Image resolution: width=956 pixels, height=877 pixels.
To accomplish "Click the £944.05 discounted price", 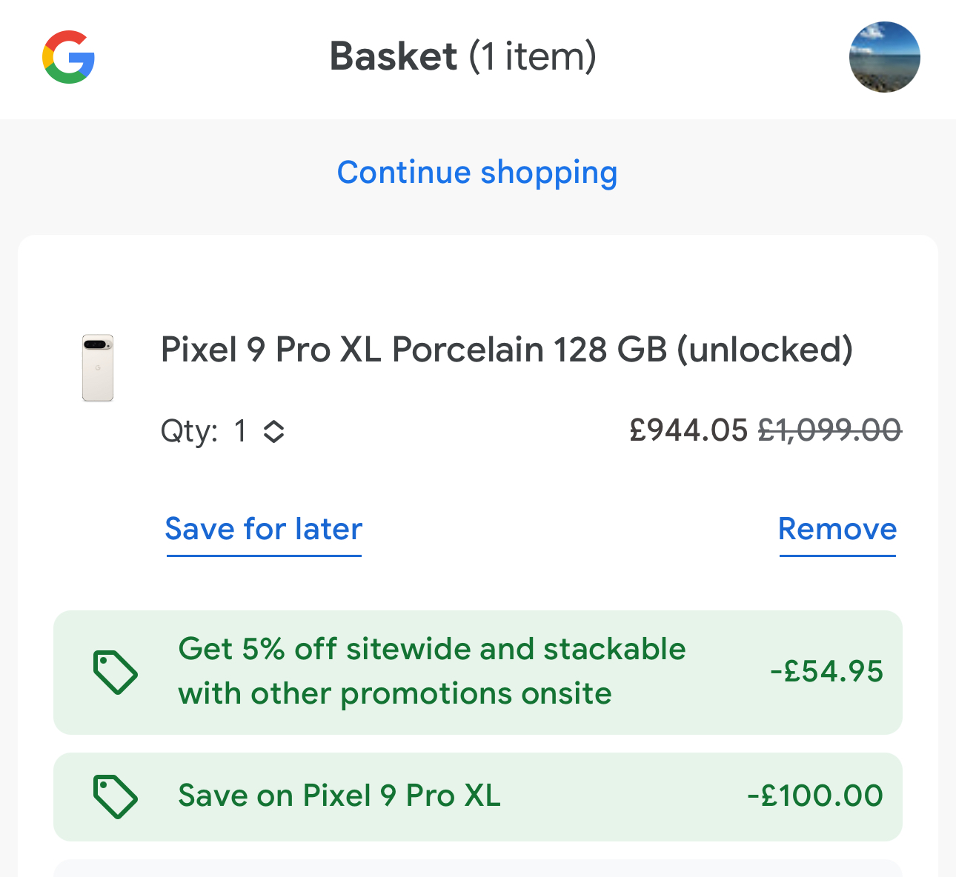I will click(x=688, y=430).
